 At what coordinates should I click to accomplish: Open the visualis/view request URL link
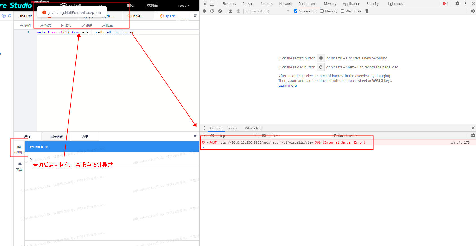coord(266,142)
